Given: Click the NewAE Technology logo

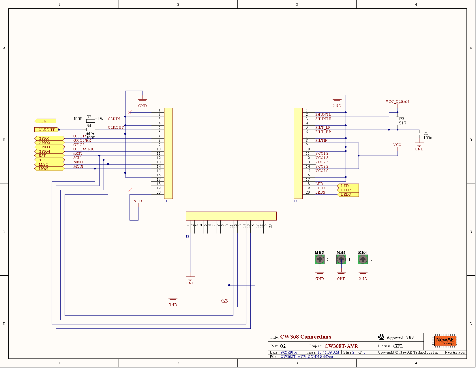Looking at the screenshot, I should coord(445,341).
